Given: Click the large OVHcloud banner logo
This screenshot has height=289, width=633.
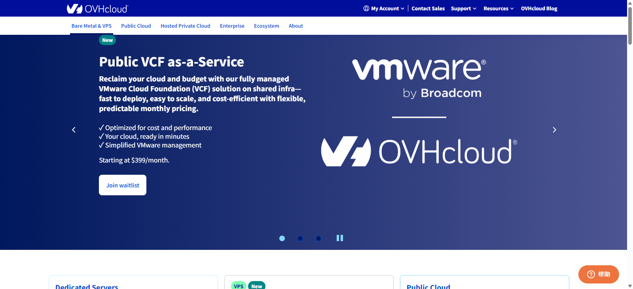Looking at the screenshot, I should point(419,151).
